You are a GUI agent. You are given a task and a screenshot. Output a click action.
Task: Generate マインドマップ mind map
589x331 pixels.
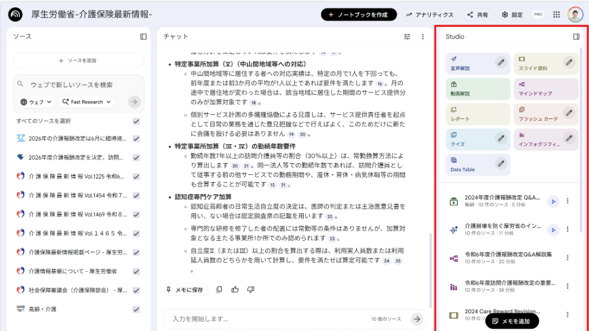tap(546, 88)
